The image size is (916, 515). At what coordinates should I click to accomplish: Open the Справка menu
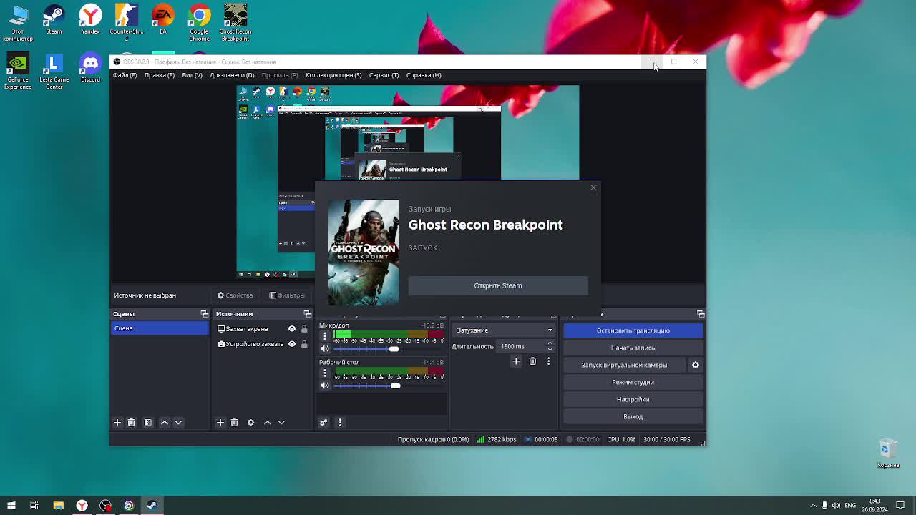point(424,75)
